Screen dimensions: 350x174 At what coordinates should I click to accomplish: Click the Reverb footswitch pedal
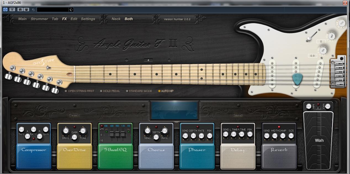pyautogui.click(x=279, y=156)
